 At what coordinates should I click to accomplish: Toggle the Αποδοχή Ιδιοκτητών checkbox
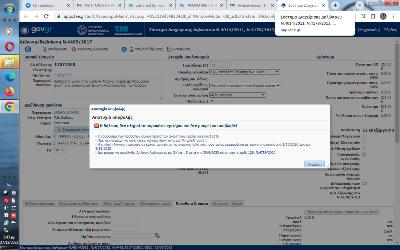(x=364, y=142)
